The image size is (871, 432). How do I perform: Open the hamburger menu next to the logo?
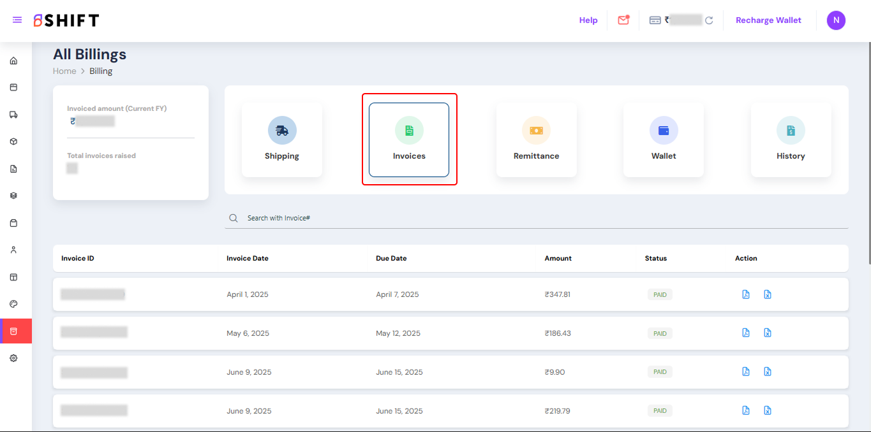click(x=17, y=20)
